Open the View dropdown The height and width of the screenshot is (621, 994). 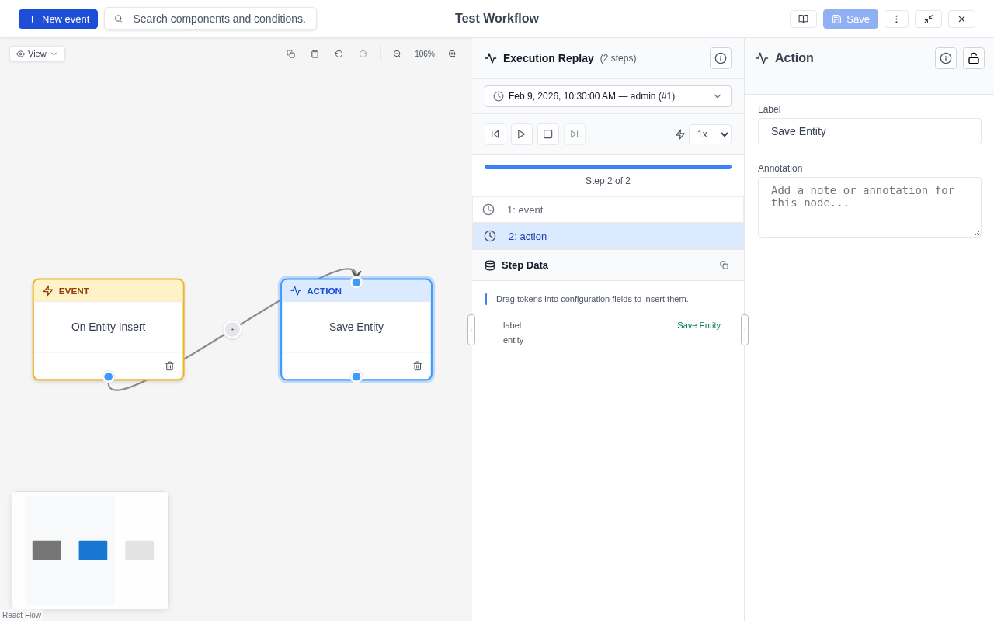[x=36, y=54]
